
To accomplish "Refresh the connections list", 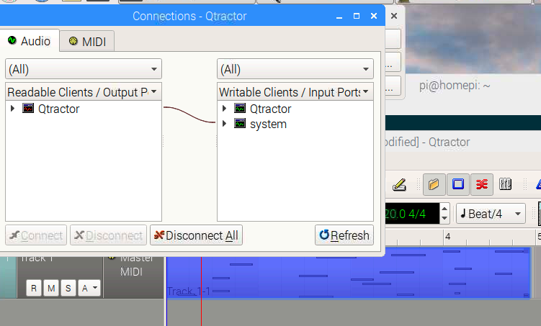I will (x=344, y=235).
